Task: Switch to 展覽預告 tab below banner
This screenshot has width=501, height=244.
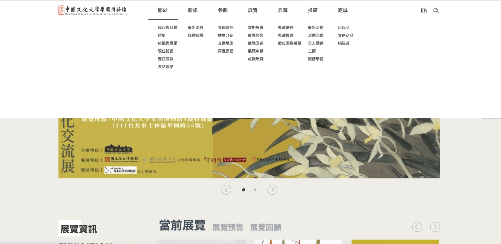Action: coord(228,227)
